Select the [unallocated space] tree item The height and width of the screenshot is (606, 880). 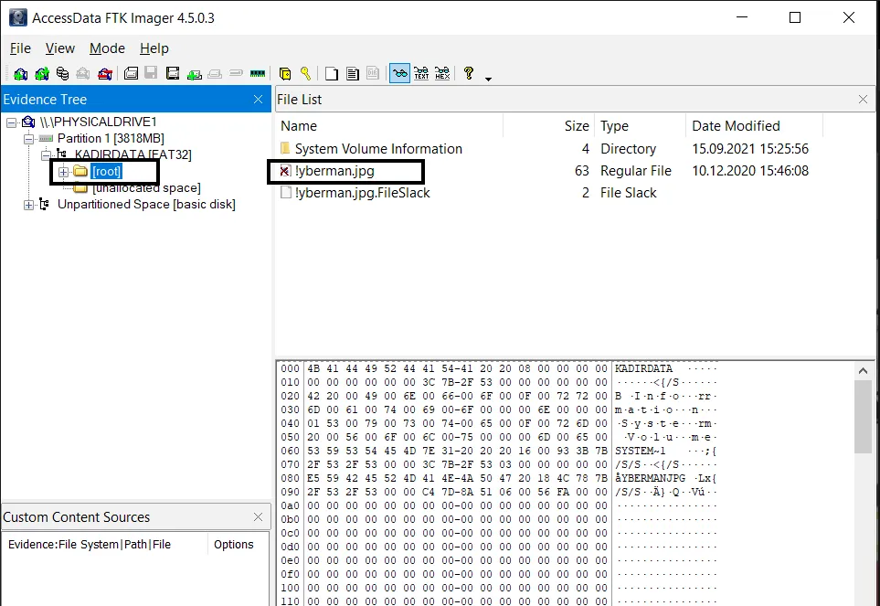coord(146,187)
